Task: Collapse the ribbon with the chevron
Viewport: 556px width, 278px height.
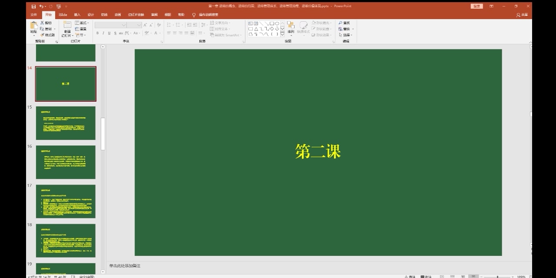Action: click(x=530, y=42)
